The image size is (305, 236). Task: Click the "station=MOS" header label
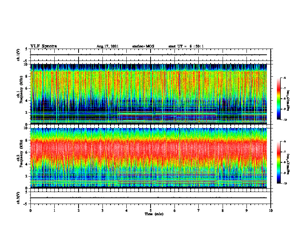143,46
